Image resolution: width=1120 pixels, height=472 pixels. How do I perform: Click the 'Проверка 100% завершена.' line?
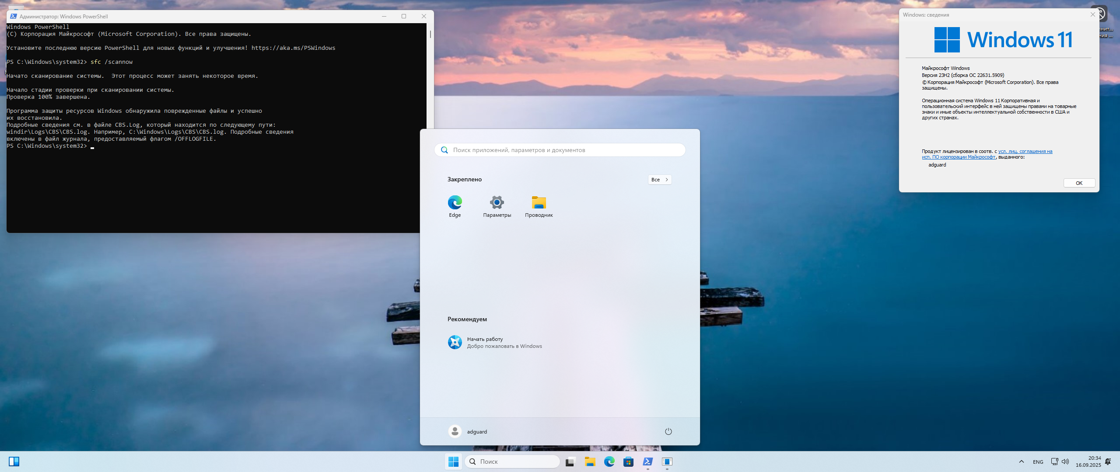pyautogui.click(x=48, y=97)
